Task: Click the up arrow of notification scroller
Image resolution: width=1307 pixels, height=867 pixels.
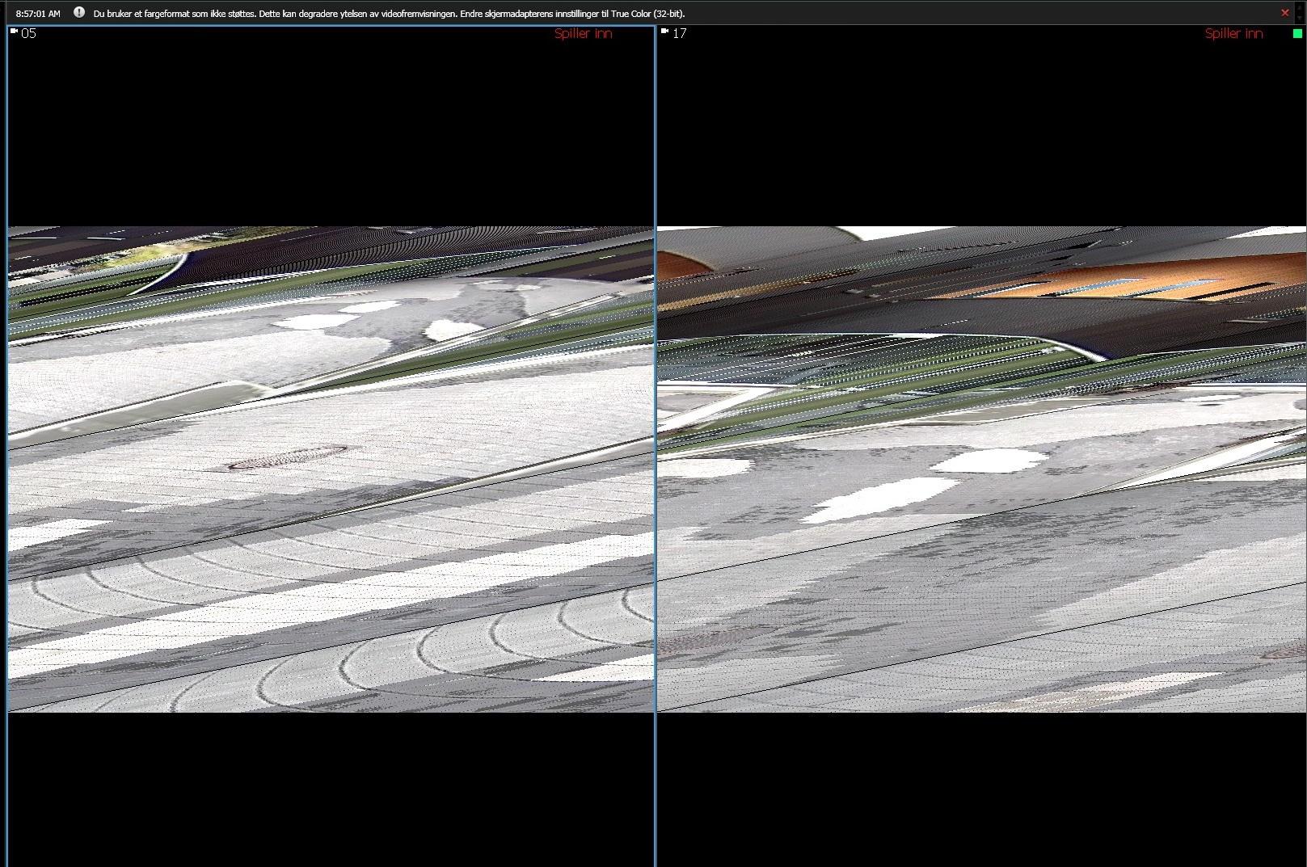Action: pos(1299,7)
